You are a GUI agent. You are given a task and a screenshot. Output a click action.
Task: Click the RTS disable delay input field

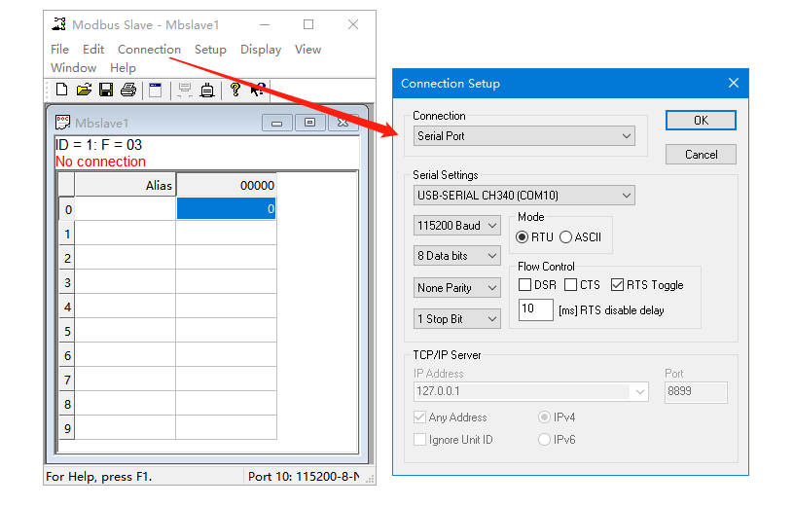pyautogui.click(x=535, y=309)
